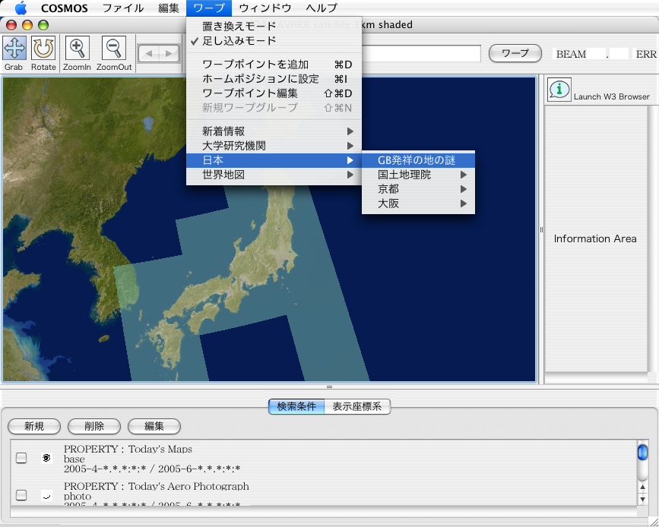
Task: Select PROPERTY : Today's Aero Photograph row
Action: [324, 494]
